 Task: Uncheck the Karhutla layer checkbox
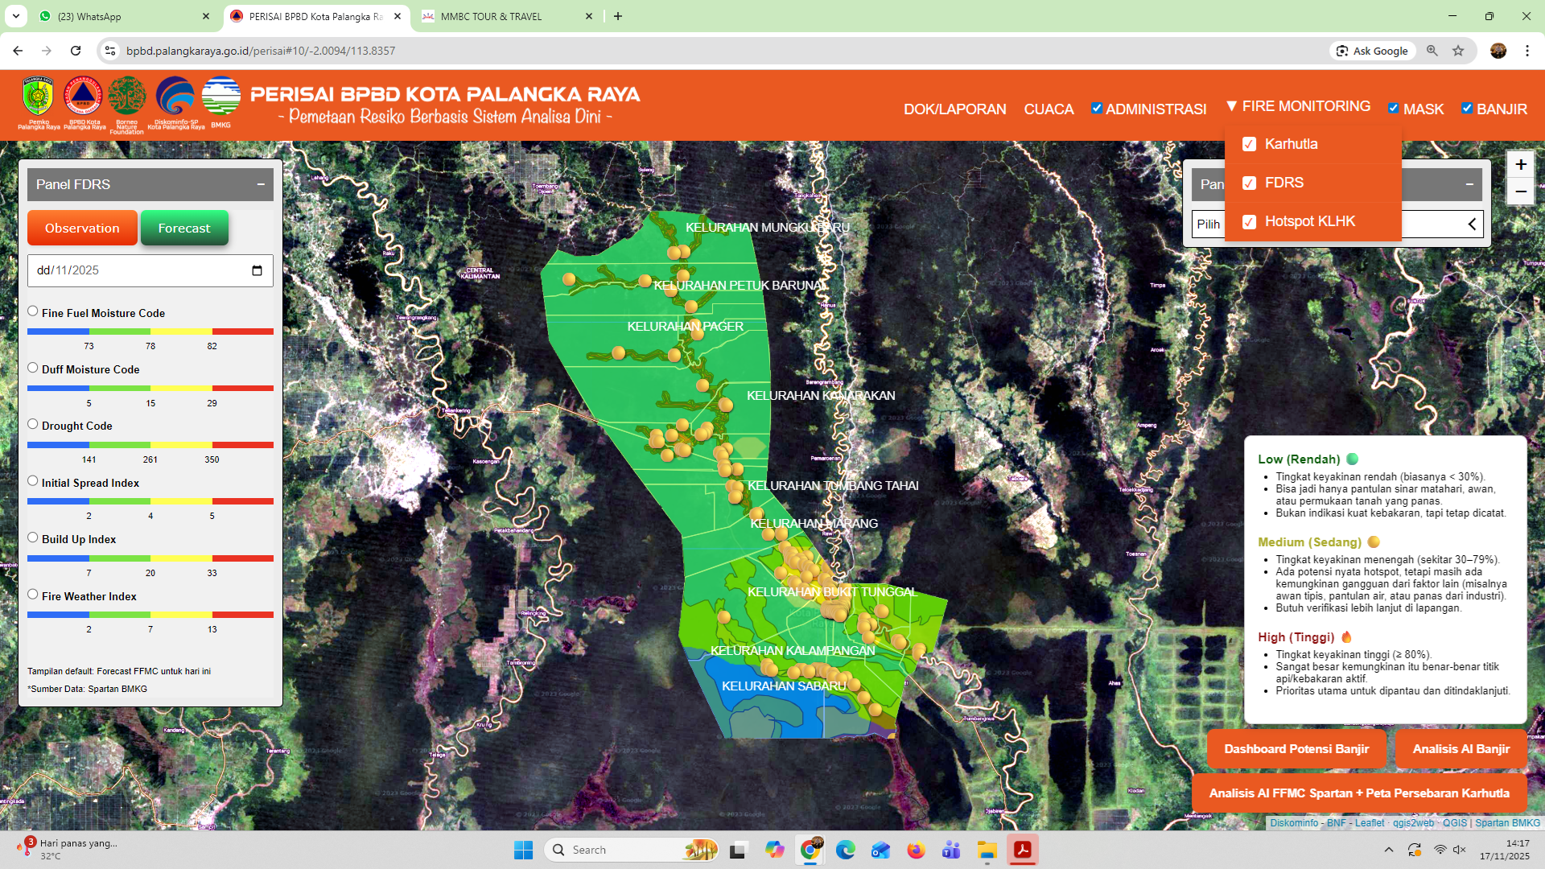[x=1249, y=144]
